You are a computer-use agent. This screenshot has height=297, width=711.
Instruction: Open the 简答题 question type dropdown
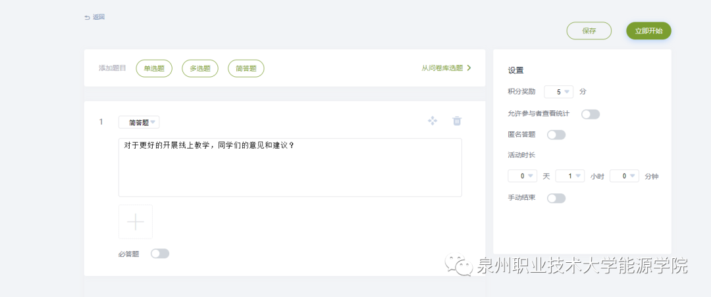(139, 122)
